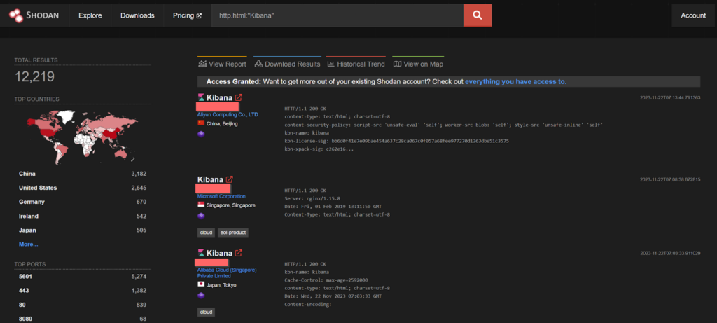
Task: Click redacted IP of Alibaba Cloud result
Action: tap(211, 262)
